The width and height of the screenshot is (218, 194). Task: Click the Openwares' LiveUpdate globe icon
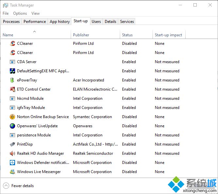coord(12,126)
